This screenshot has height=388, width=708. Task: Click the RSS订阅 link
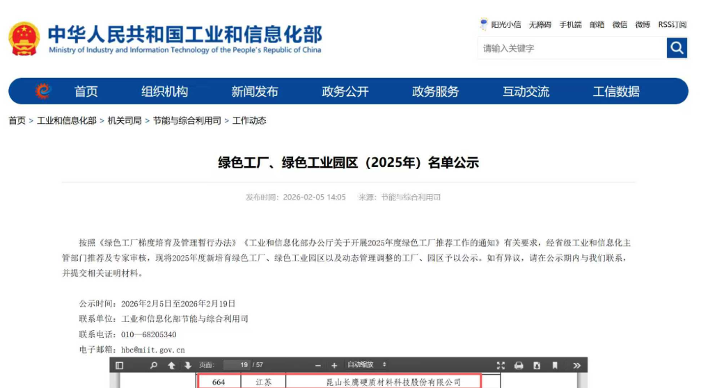click(672, 25)
